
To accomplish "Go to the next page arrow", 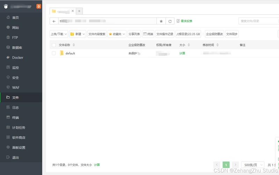I will click(x=235, y=165).
